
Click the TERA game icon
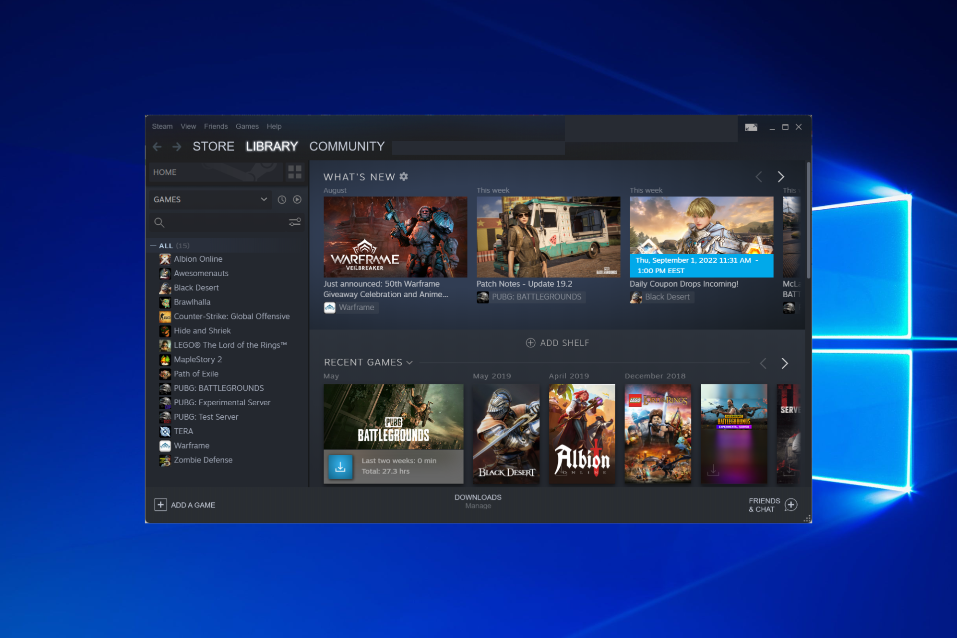click(x=165, y=432)
